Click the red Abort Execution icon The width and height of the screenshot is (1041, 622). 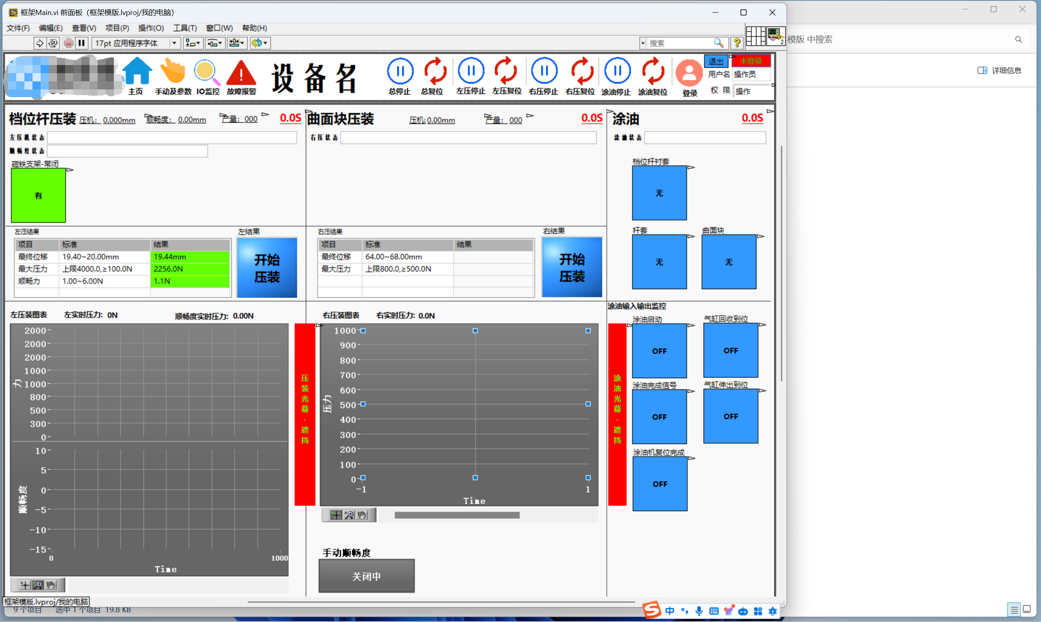tap(68, 43)
